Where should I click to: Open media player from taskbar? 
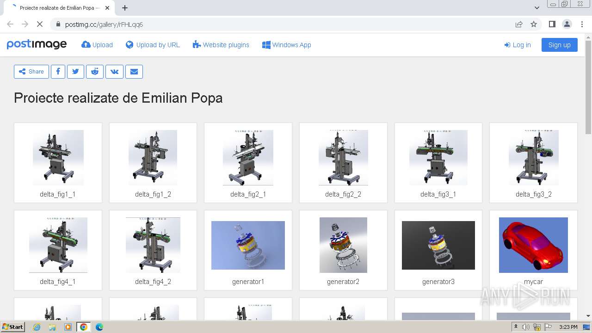click(68, 327)
